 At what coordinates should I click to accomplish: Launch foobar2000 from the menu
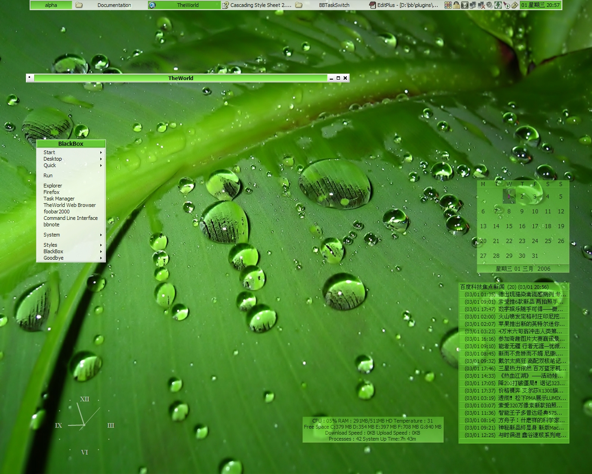coord(71,212)
